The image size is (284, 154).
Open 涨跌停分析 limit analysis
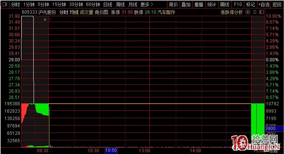[x=232, y=12]
